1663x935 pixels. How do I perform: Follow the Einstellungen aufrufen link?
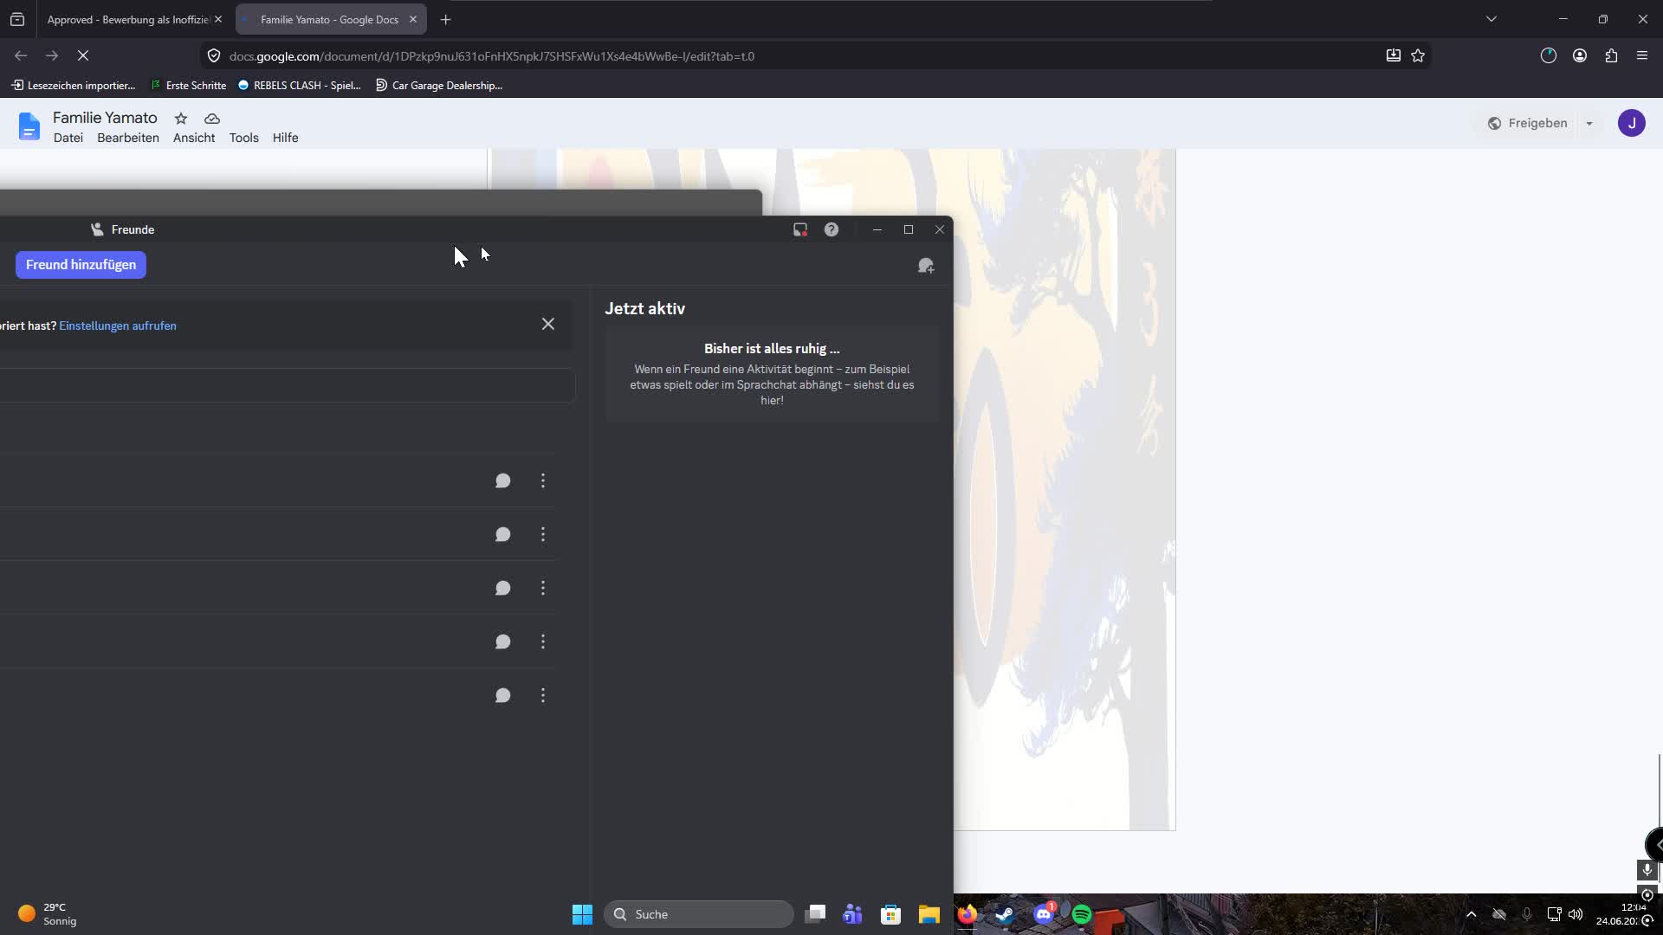[118, 326]
